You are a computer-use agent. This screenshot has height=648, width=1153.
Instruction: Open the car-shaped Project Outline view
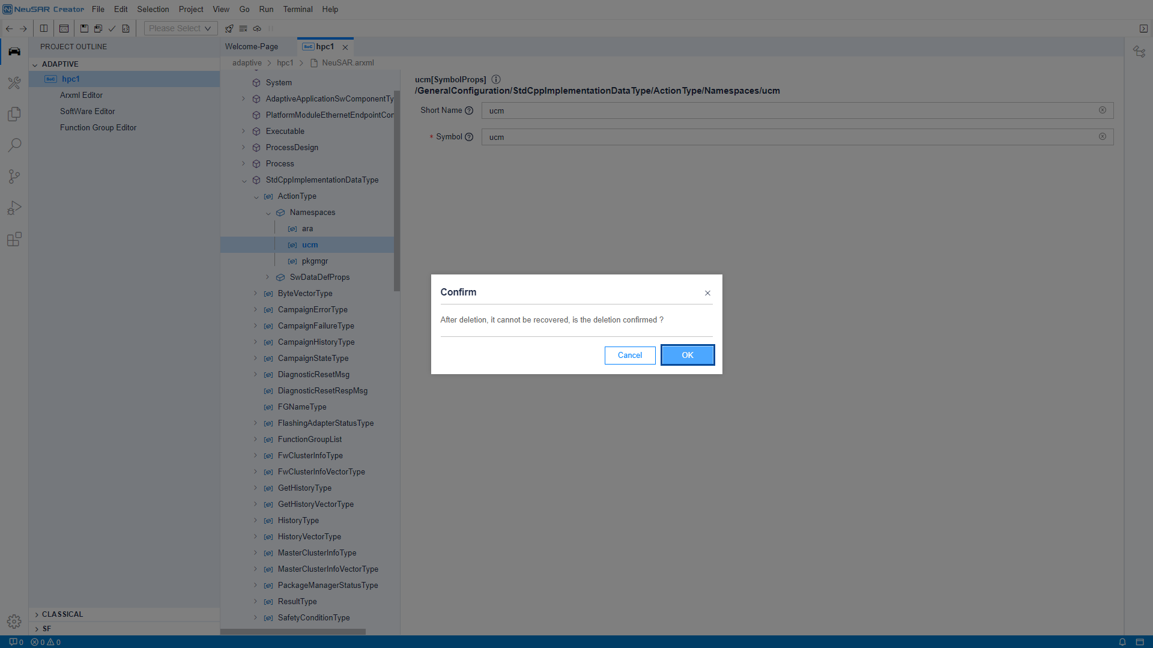click(14, 52)
